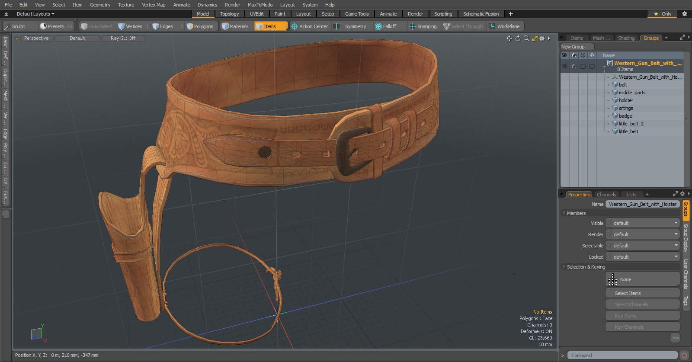Toggle render camera for Western_Gun_Belt group

[x=574, y=66]
